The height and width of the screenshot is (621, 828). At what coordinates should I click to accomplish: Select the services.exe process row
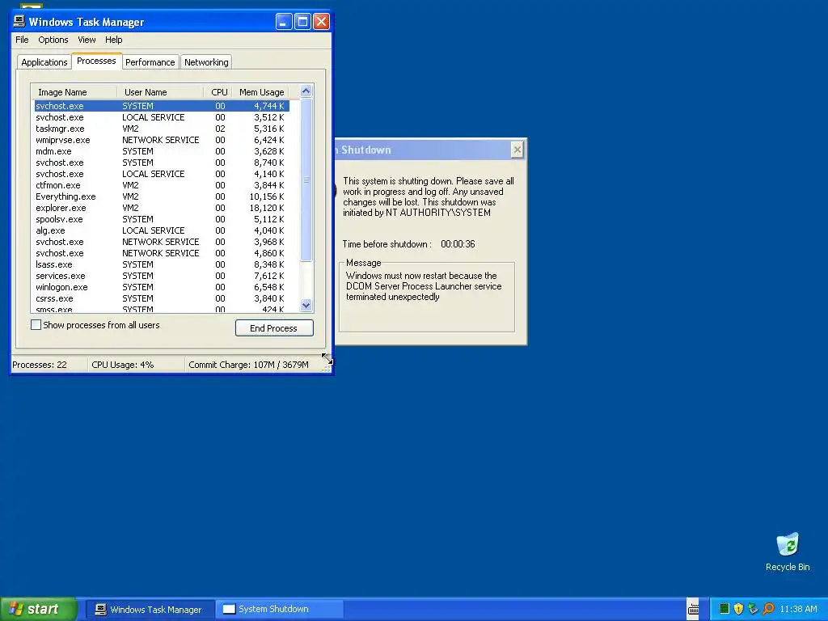[x=162, y=276]
